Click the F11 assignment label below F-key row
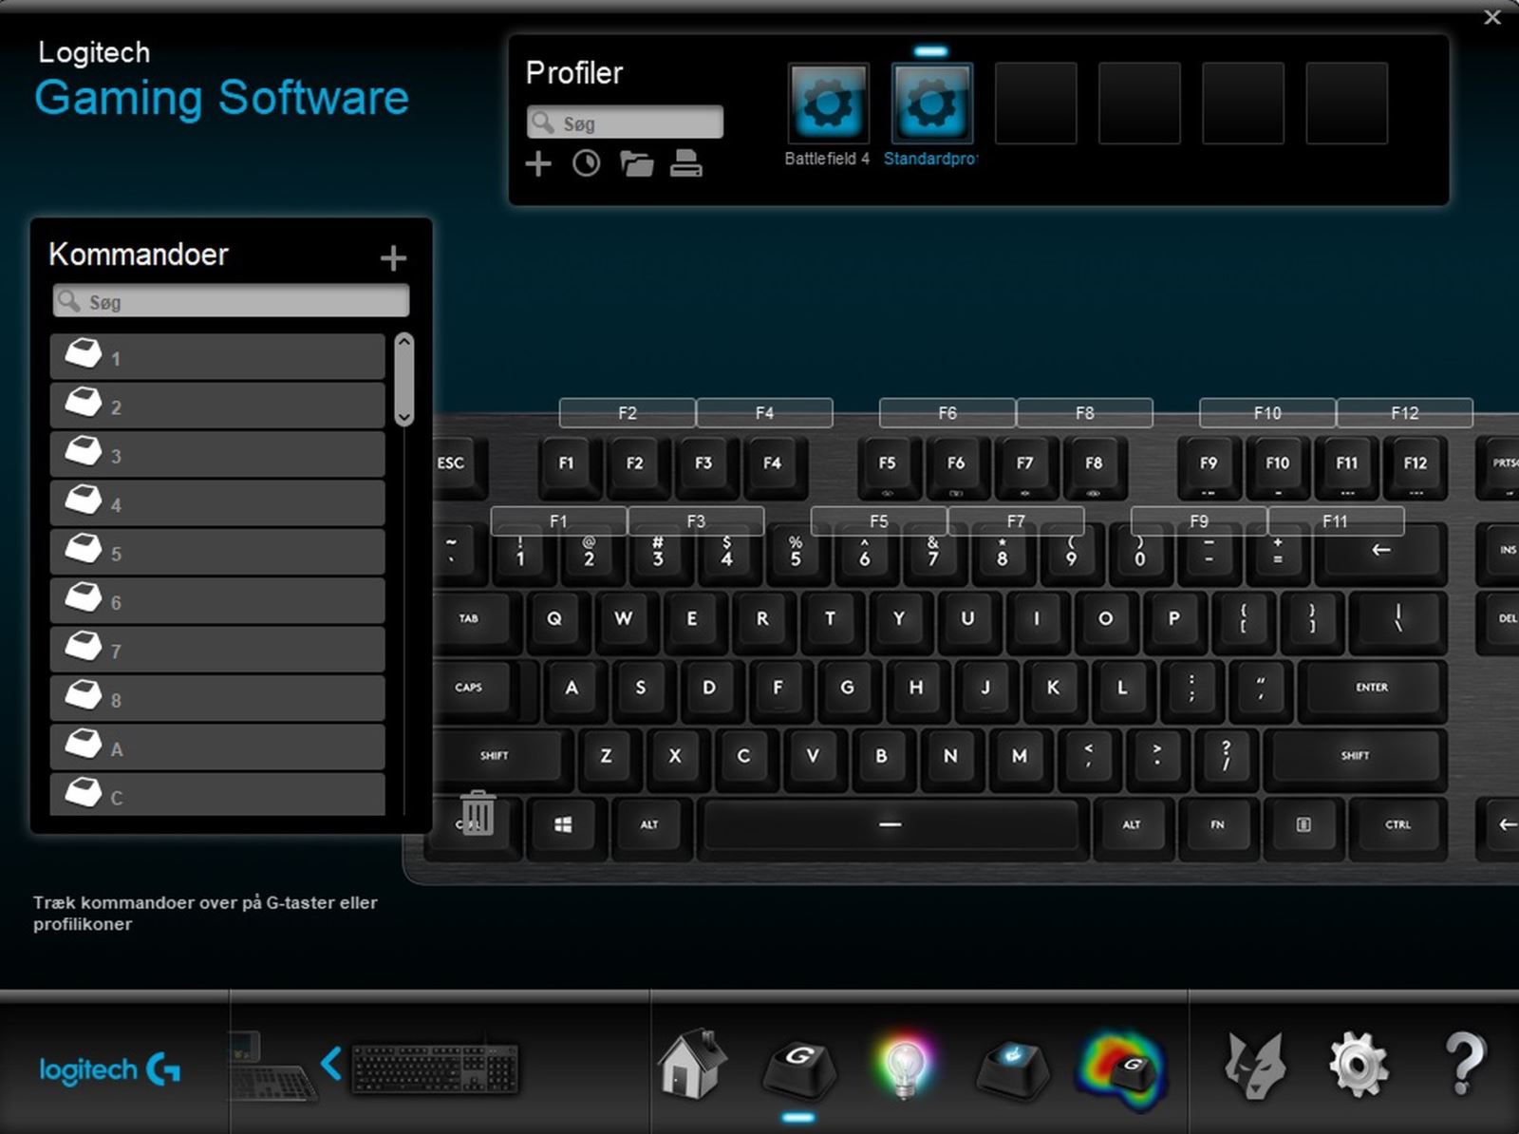 [1335, 521]
